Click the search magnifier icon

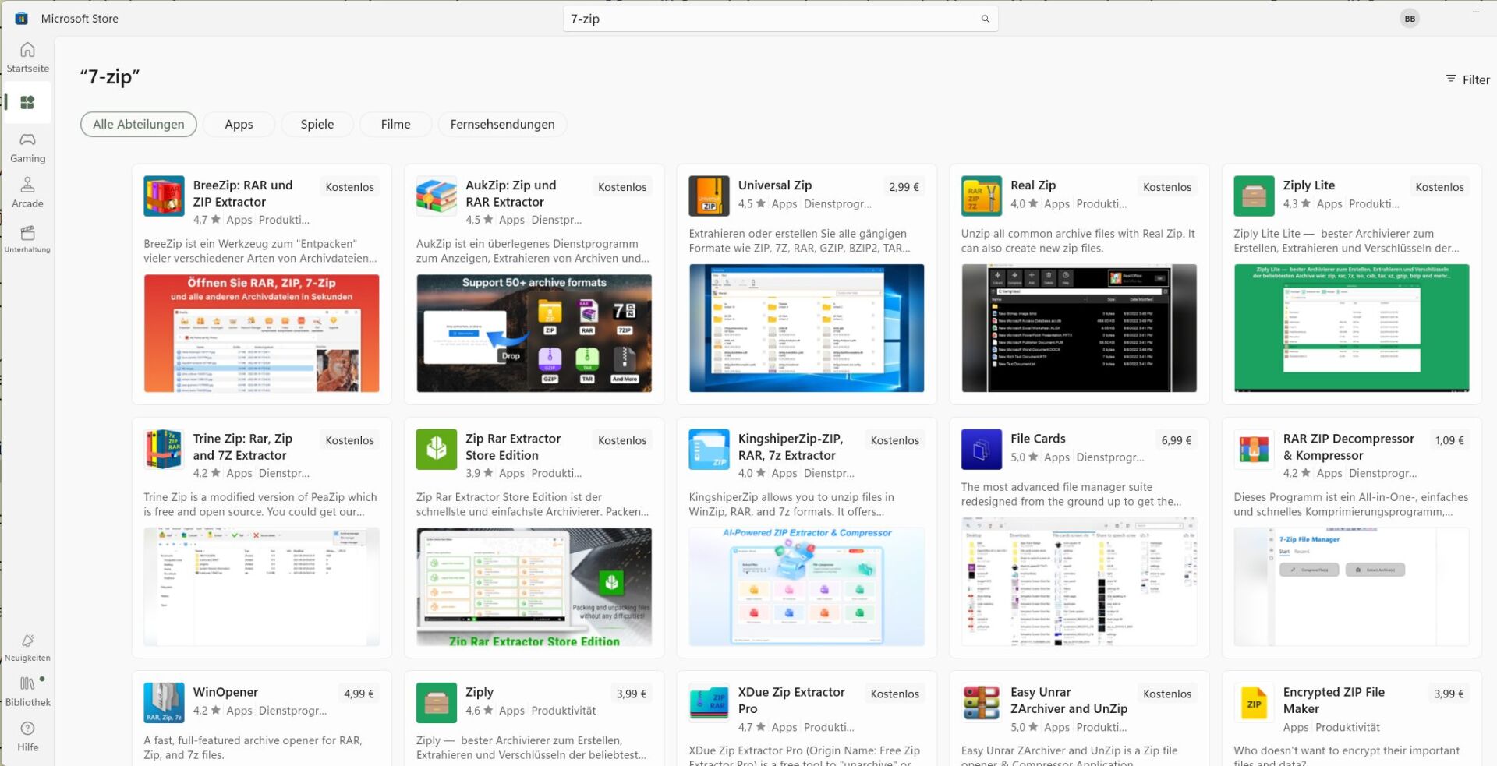tap(985, 19)
